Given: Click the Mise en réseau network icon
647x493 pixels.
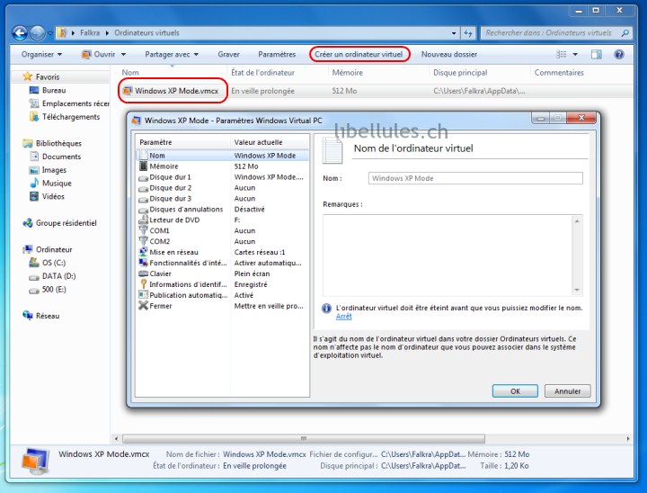Looking at the screenshot, I should click(x=143, y=252).
